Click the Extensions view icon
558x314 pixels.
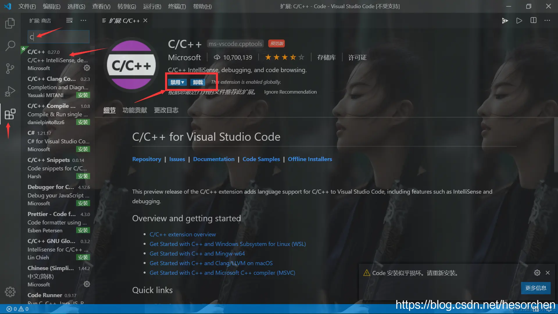point(10,114)
